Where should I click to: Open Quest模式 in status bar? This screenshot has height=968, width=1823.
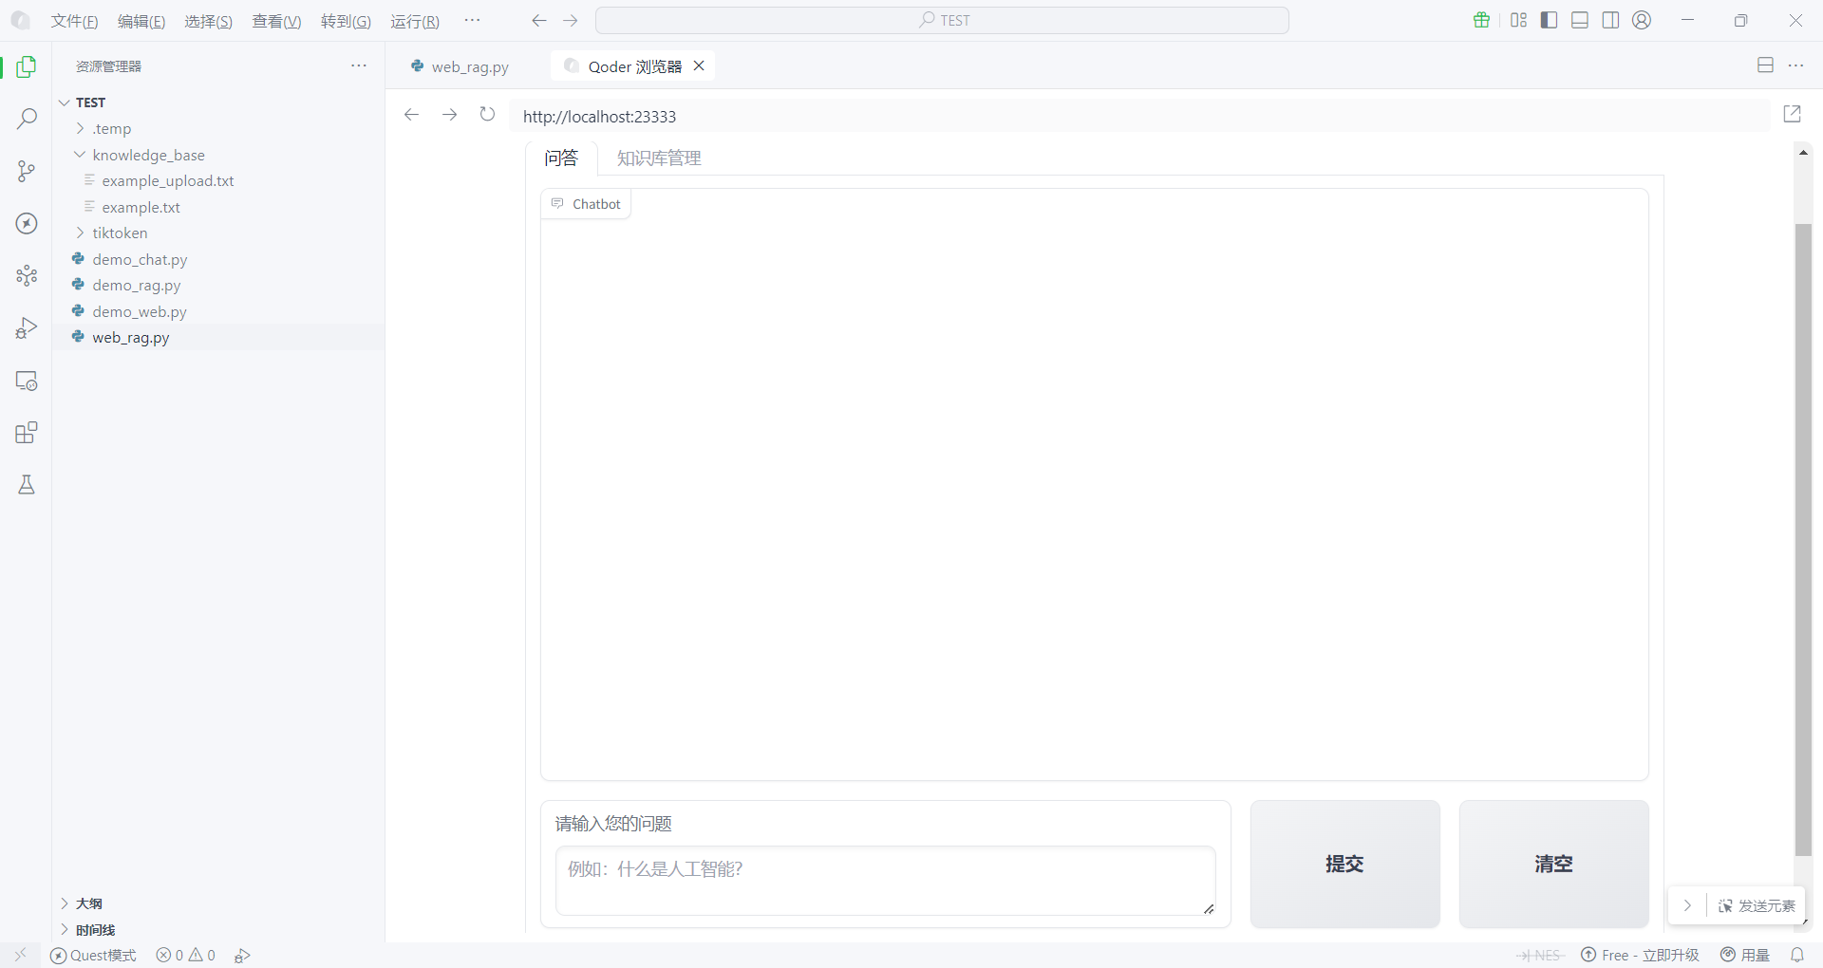(x=93, y=955)
